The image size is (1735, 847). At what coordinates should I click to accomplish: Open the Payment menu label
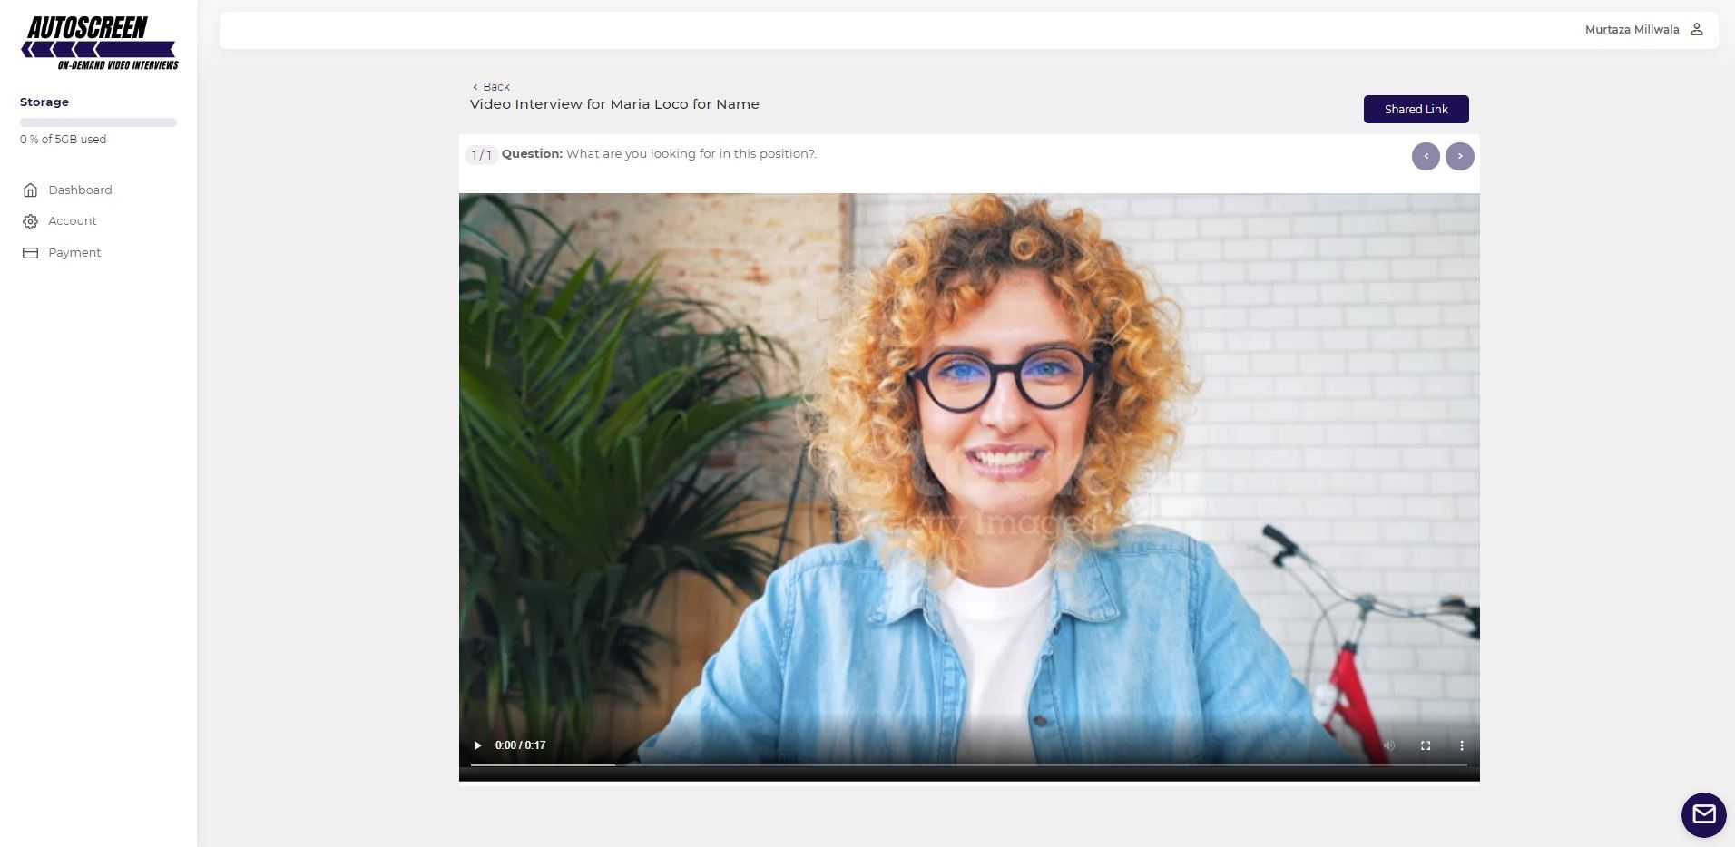[74, 253]
